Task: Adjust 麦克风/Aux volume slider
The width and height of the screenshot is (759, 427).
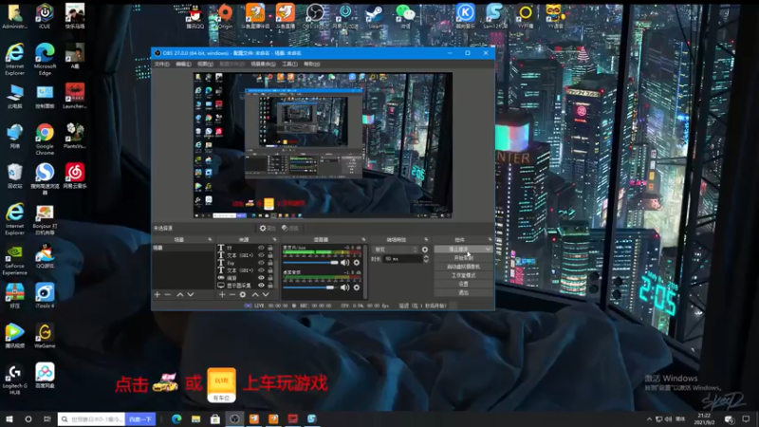Action: tap(311, 263)
